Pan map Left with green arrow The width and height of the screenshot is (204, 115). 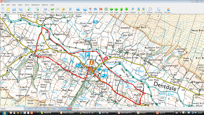coord(111,10)
